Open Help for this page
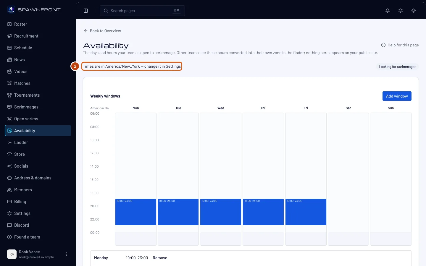Image resolution: width=426 pixels, height=266 pixels. tap(400, 45)
